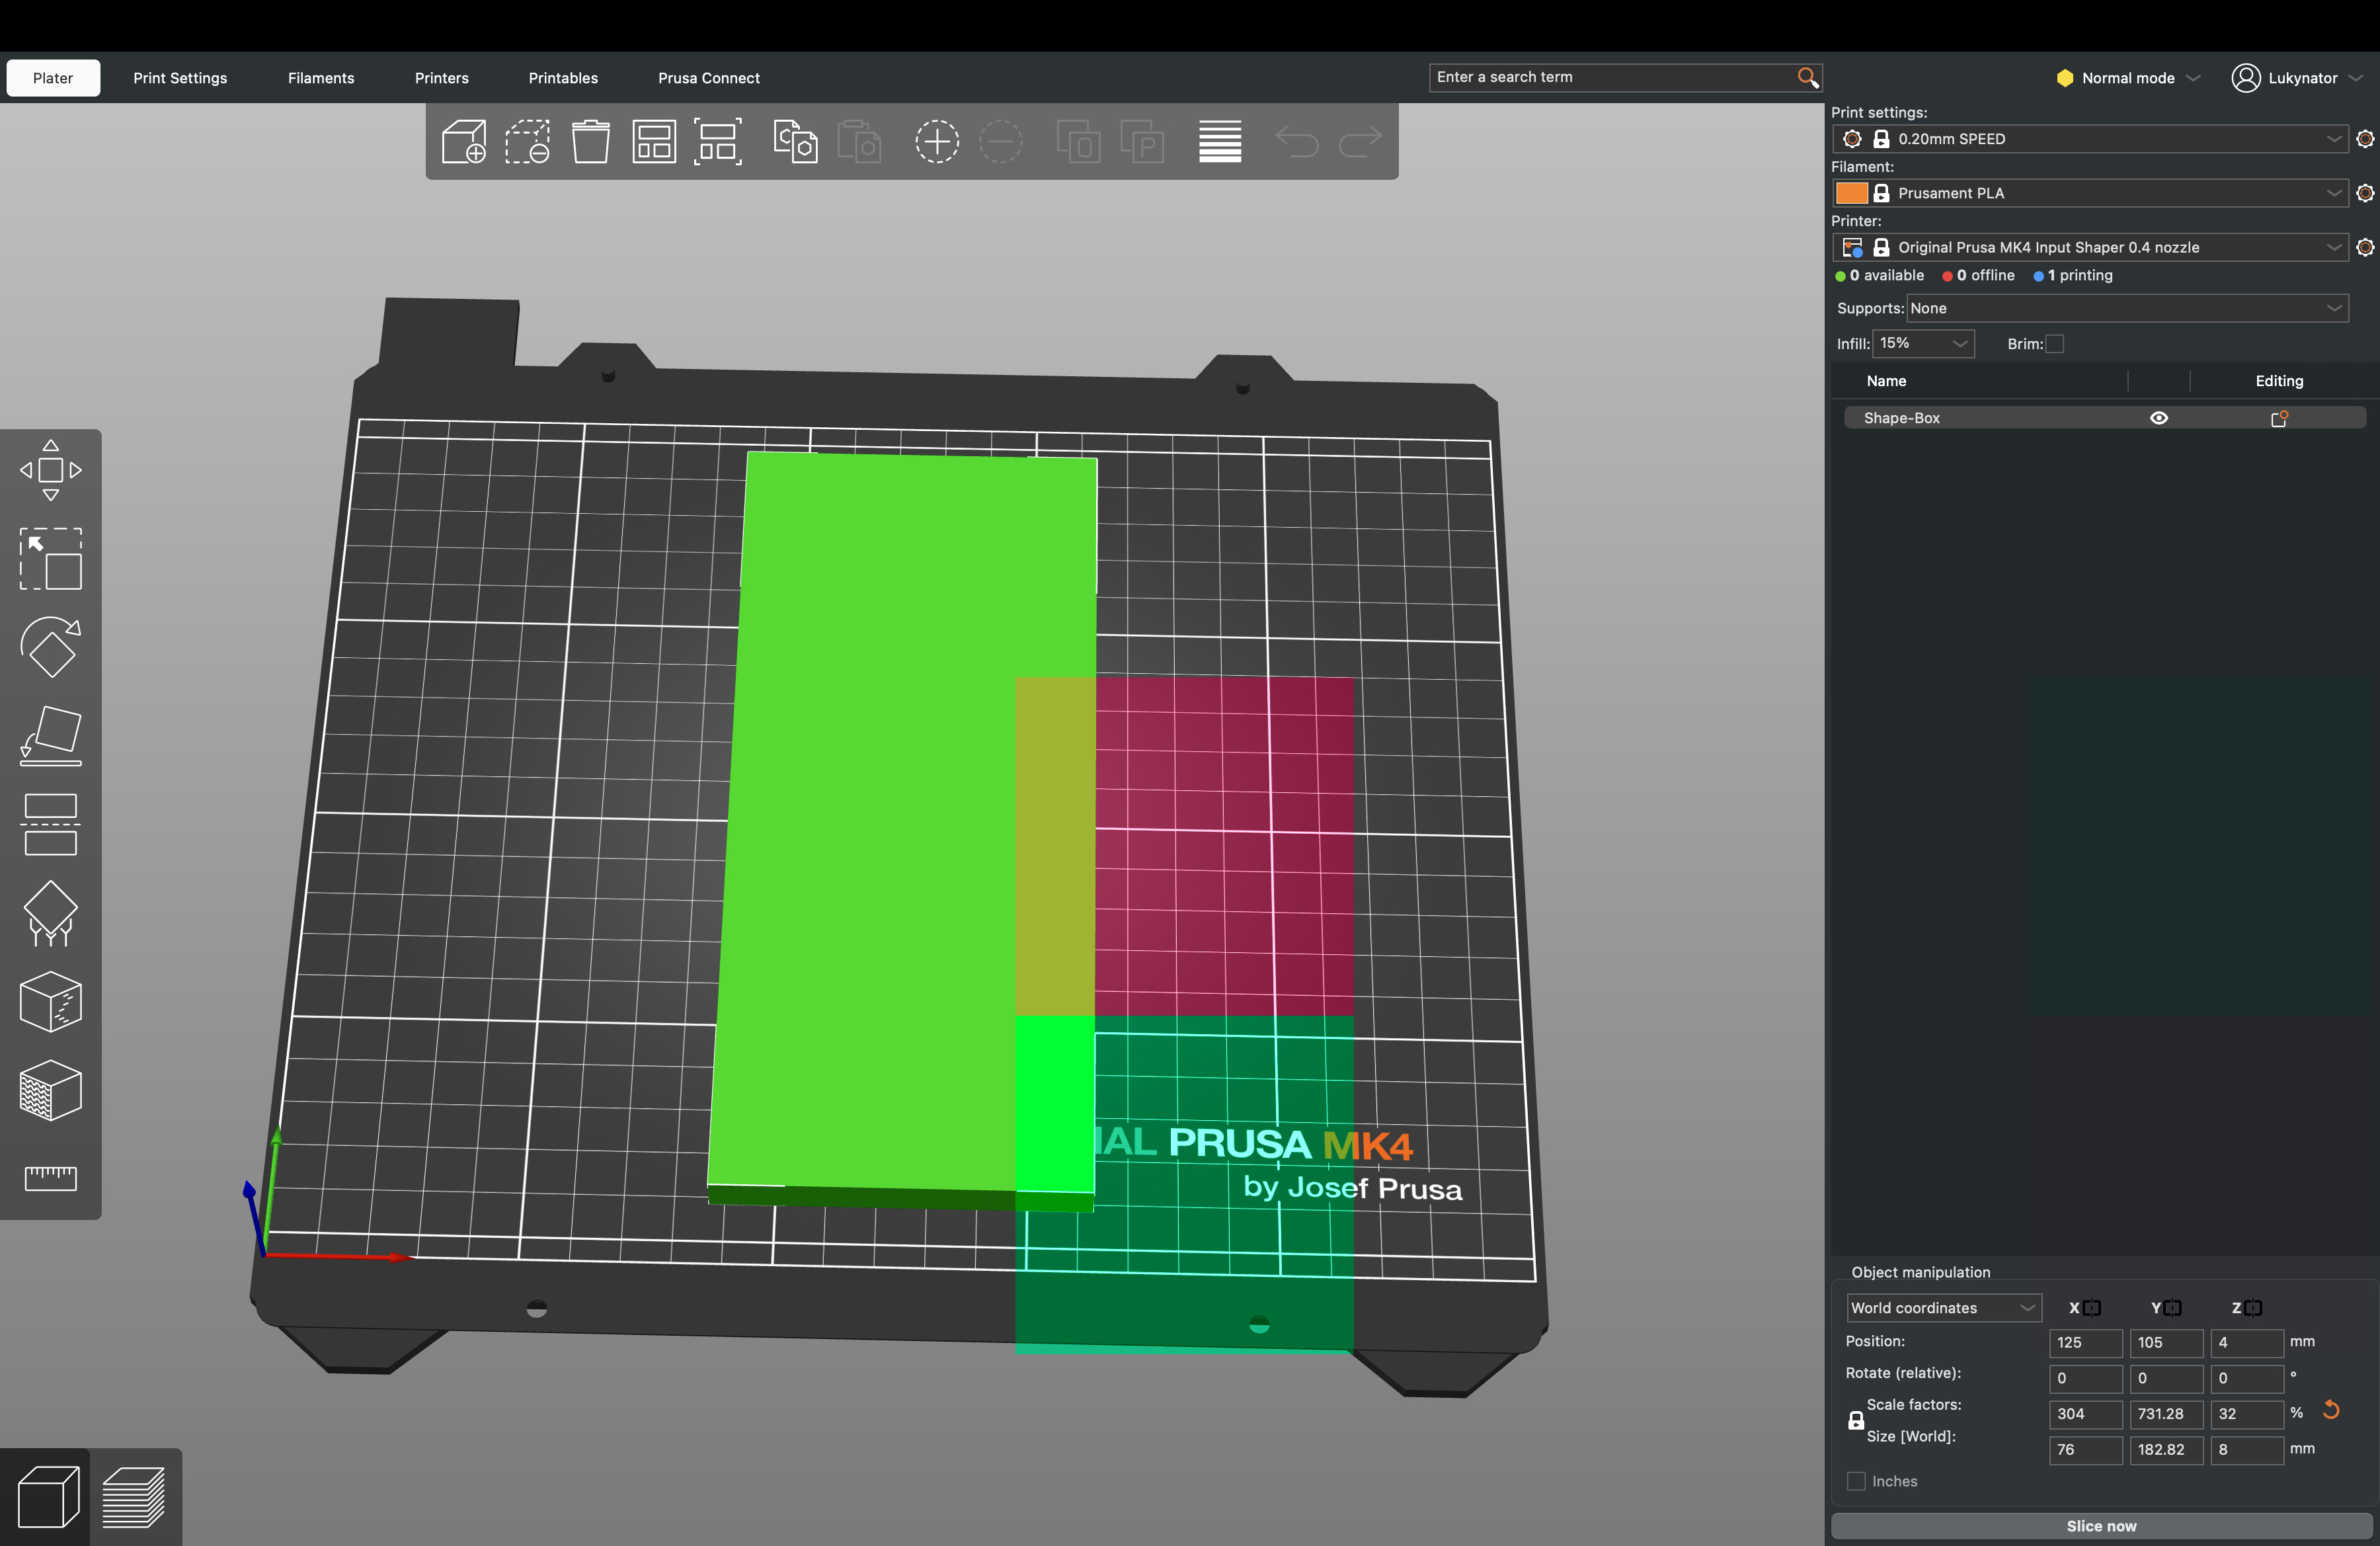Viewport: 2380px width, 1546px height.
Task: Select the Cut tool
Action: [51, 825]
